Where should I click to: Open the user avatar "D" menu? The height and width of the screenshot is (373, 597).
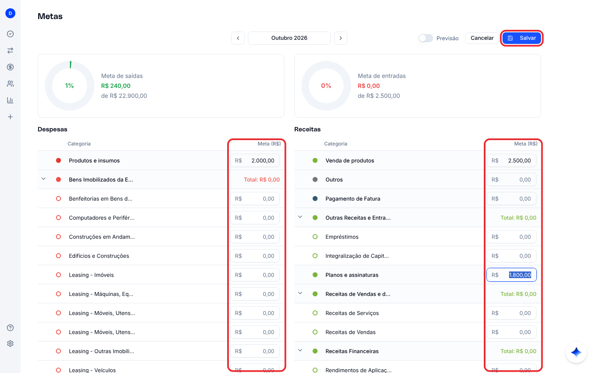(x=10, y=13)
